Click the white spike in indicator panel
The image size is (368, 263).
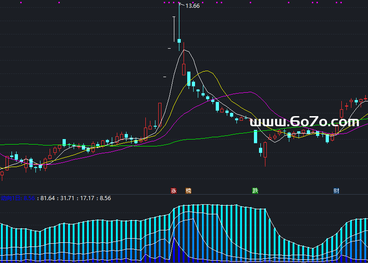tap(174, 240)
